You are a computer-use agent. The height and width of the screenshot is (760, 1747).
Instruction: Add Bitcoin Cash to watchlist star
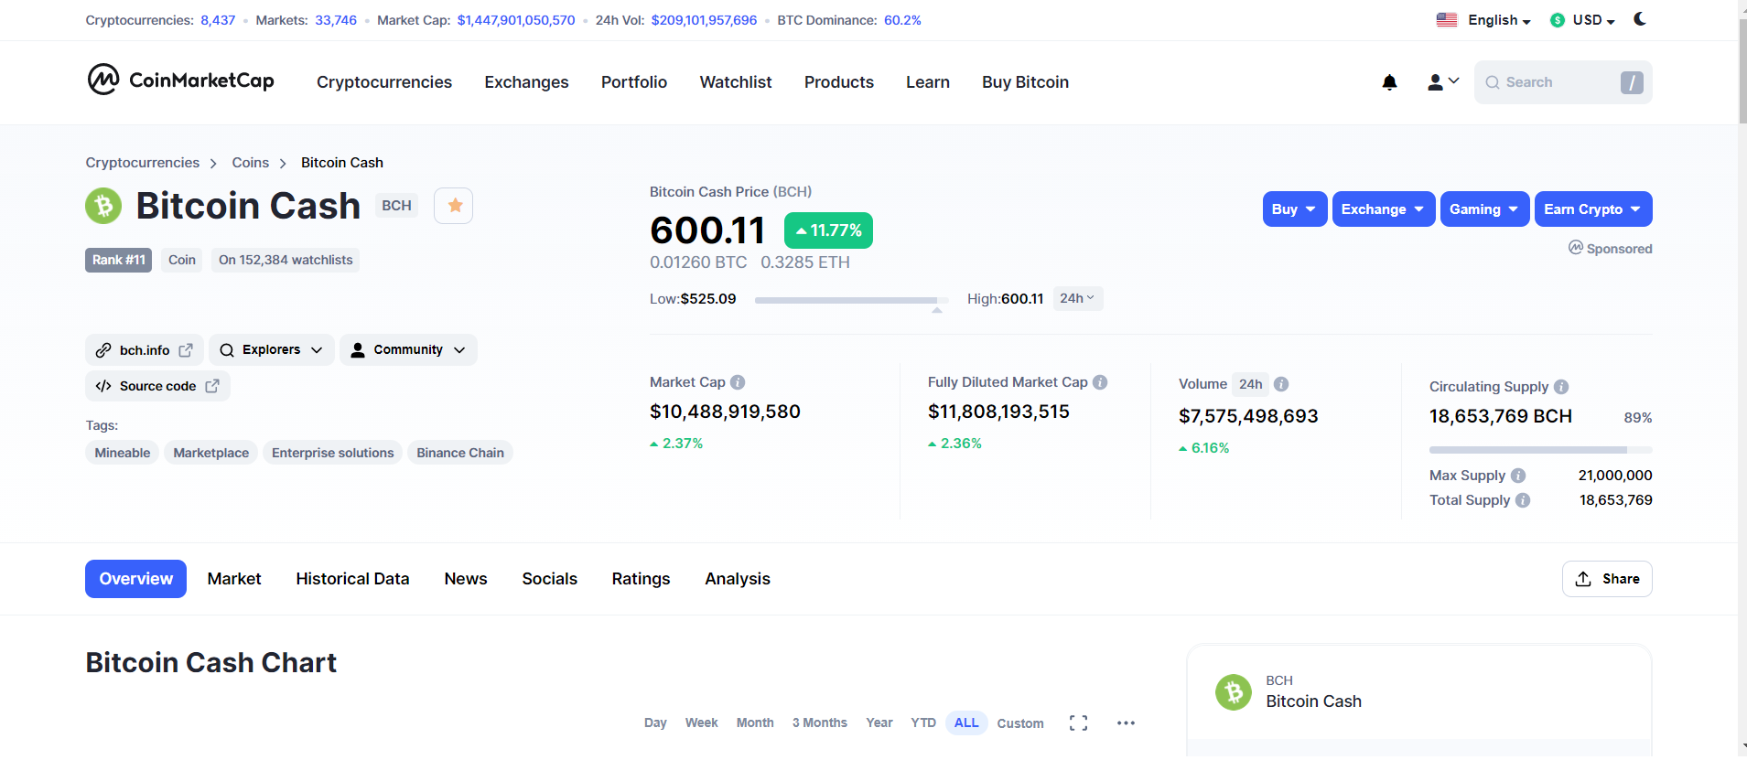(454, 206)
